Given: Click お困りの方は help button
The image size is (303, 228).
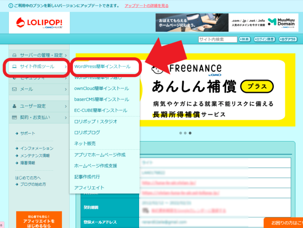Looking at the screenshot, I should pyautogui.click(x=283, y=223).
